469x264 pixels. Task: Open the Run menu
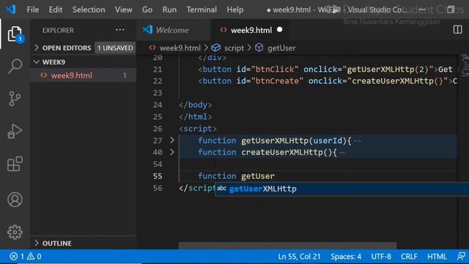coord(169,10)
